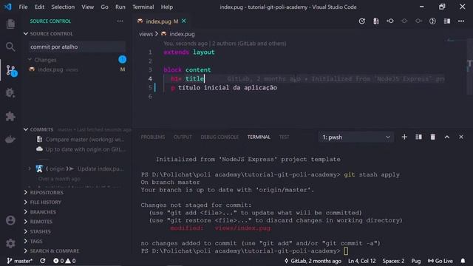Open Run and Debug view icon
The width and height of the screenshot is (473, 266).
tap(10, 93)
